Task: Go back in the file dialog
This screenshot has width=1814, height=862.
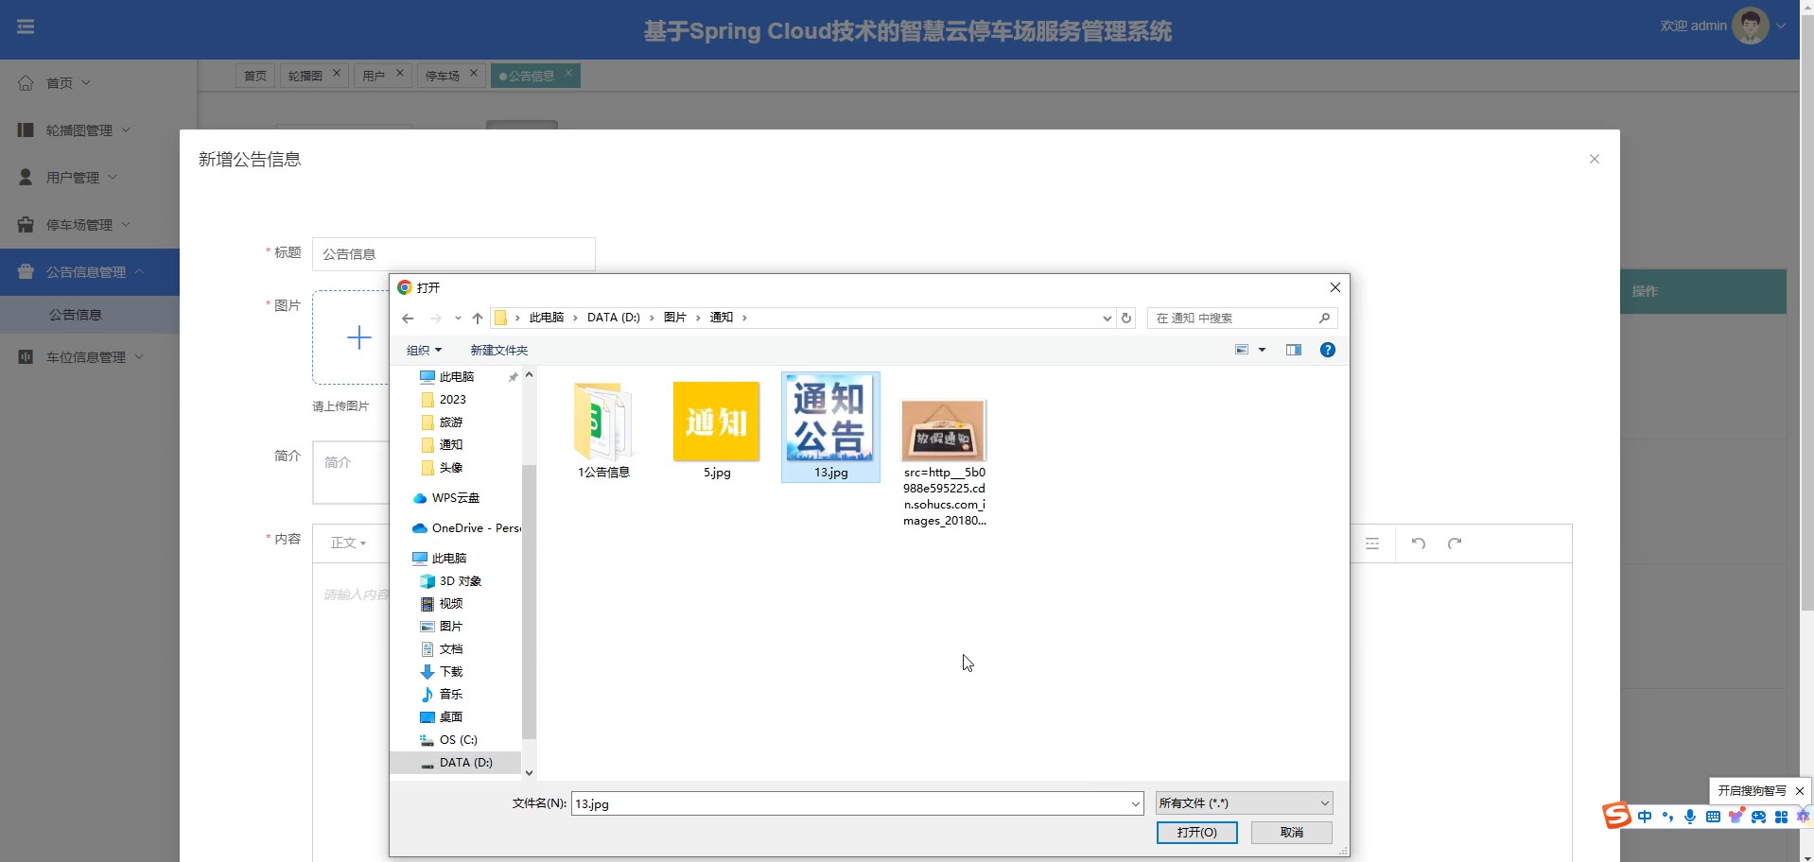Action: (408, 319)
